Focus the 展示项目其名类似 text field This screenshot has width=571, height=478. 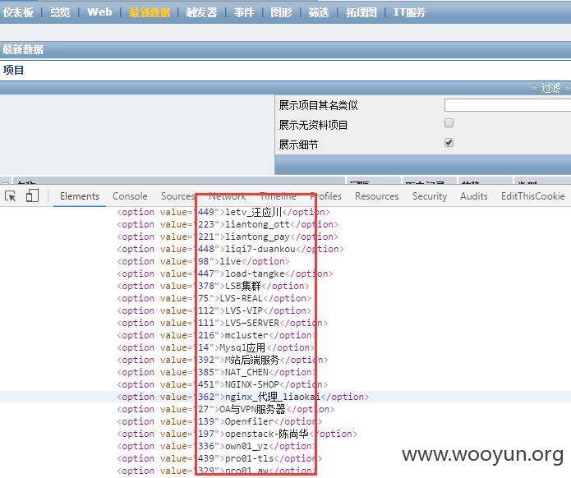click(x=508, y=105)
